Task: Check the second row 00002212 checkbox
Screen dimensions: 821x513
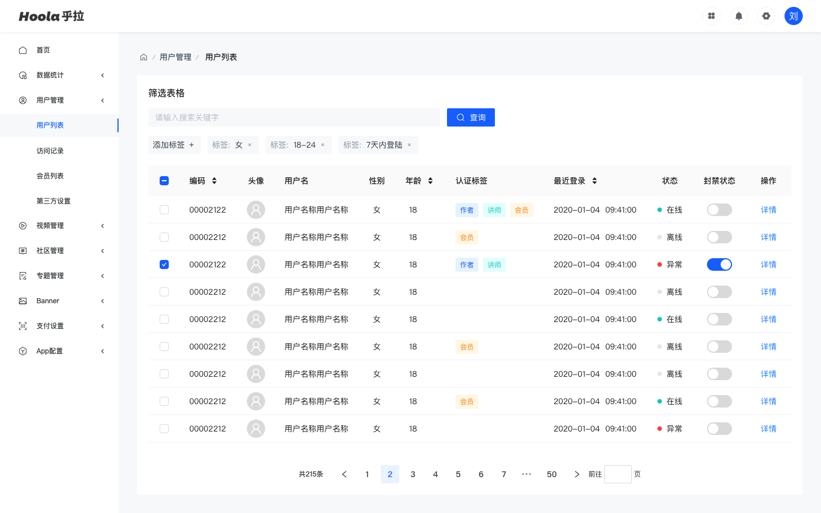Action: [x=164, y=237]
